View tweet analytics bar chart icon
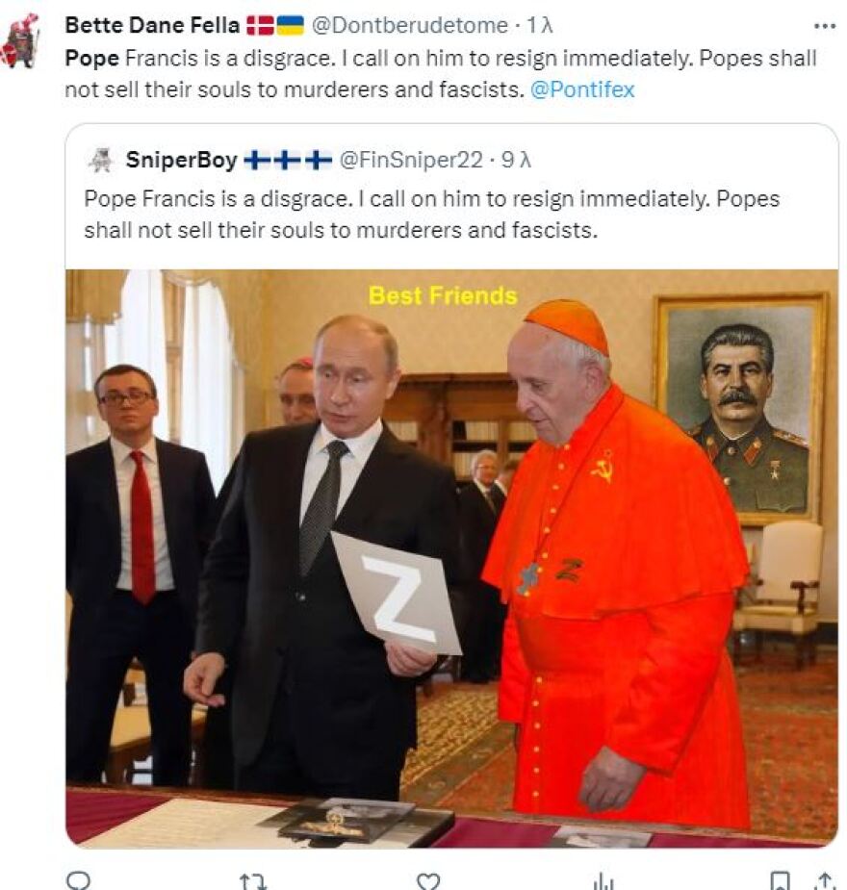The width and height of the screenshot is (847, 890). [x=603, y=881]
